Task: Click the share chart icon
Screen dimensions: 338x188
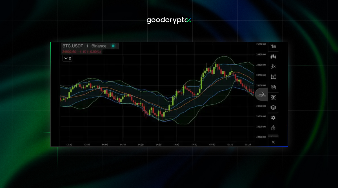Action: click(273, 128)
